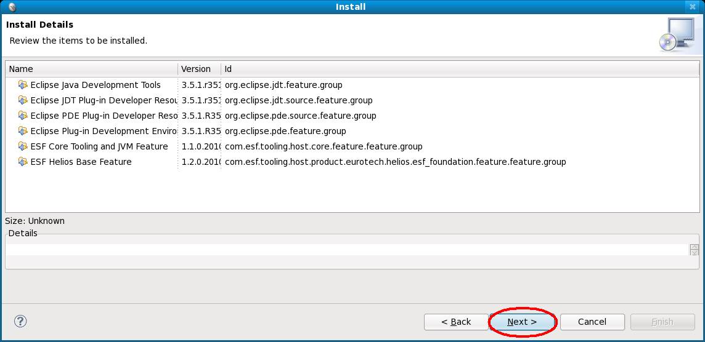This screenshot has width=705, height=342.
Task: Sort the list by the Version column
Action: click(200, 69)
